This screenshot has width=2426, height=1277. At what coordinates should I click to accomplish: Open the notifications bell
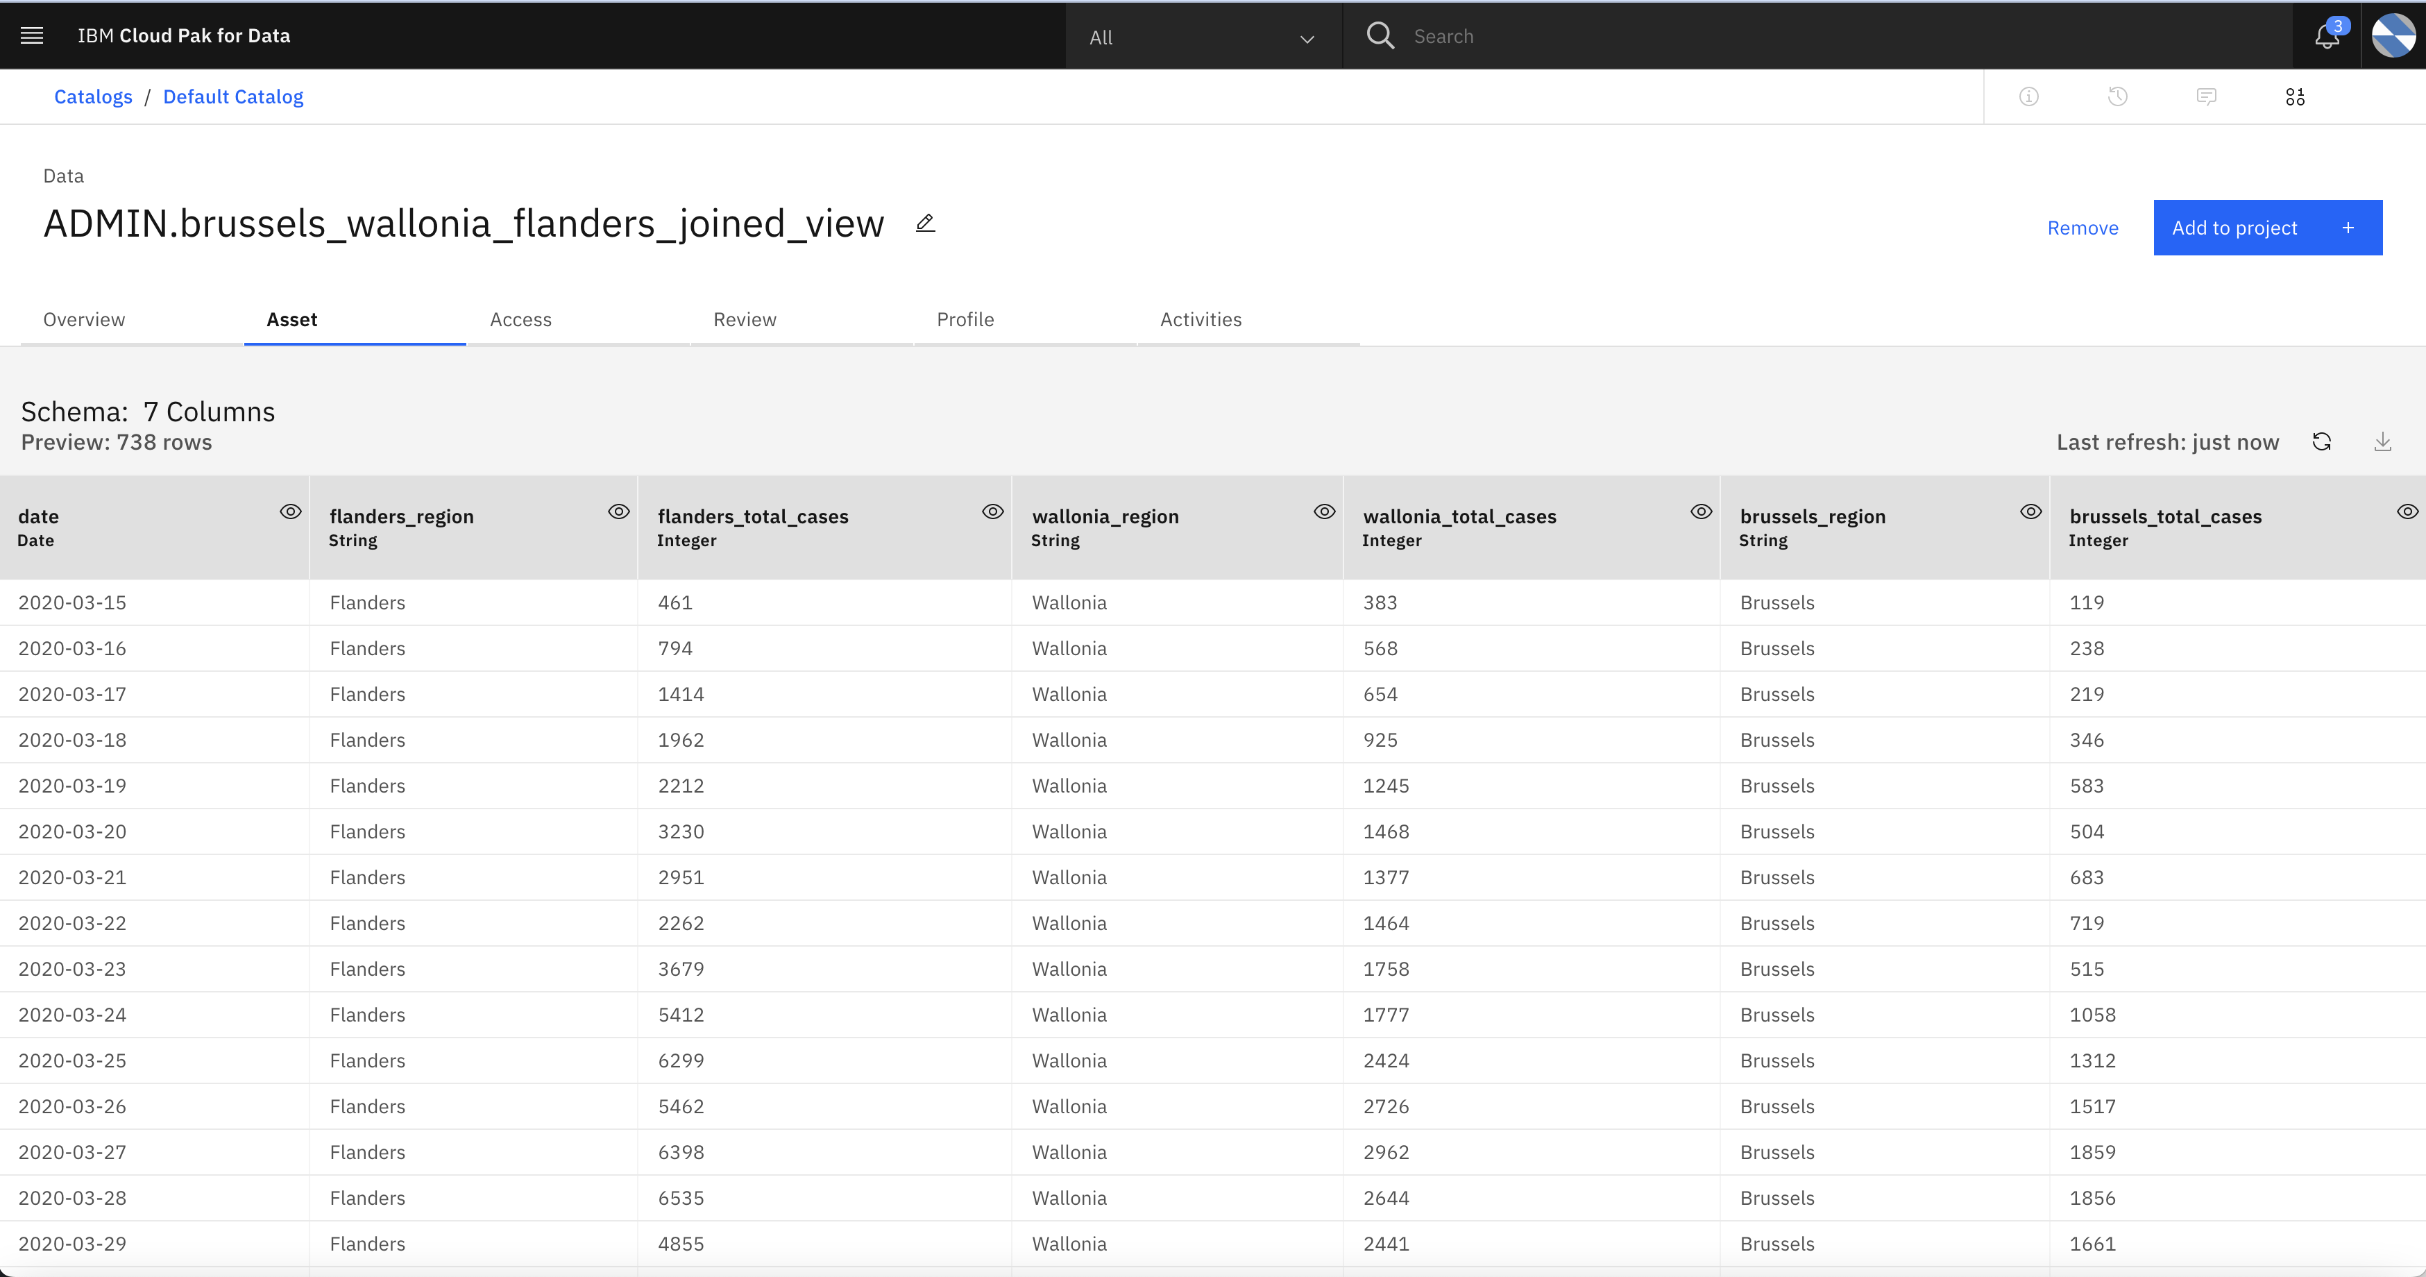click(2326, 36)
